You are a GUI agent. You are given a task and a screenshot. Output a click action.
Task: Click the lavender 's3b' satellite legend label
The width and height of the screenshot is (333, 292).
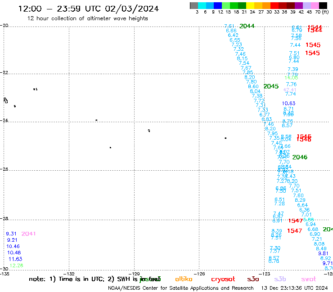click(x=280, y=279)
